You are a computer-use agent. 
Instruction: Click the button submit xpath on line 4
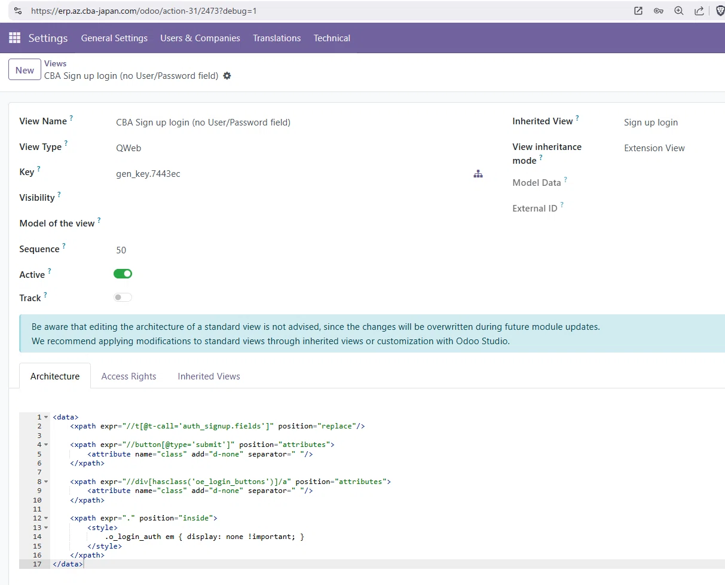[202, 445]
